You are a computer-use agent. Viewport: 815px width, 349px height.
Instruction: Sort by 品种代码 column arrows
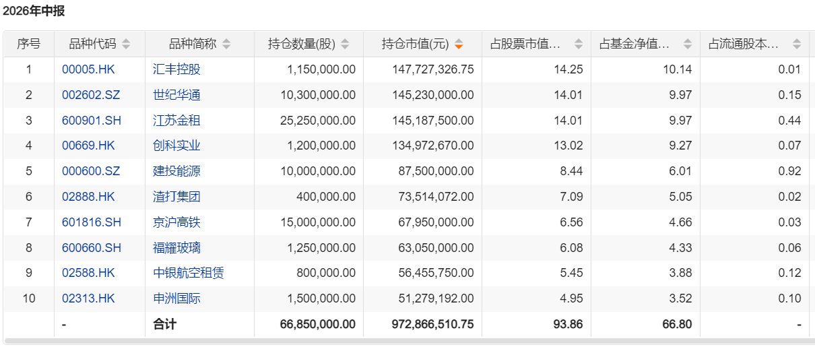click(126, 44)
